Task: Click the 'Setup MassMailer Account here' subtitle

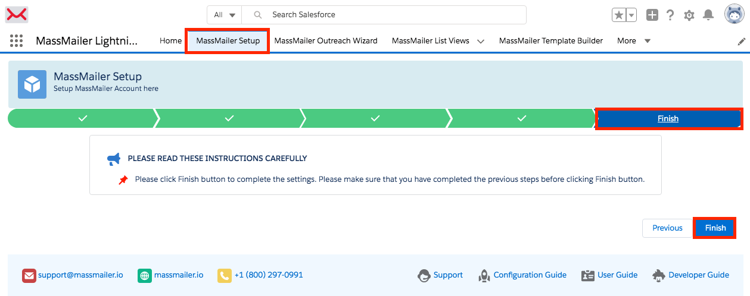Action: coord(106,89)
